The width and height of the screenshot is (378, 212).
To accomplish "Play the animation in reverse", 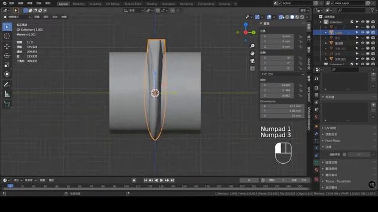I will (x=156, y=180).
